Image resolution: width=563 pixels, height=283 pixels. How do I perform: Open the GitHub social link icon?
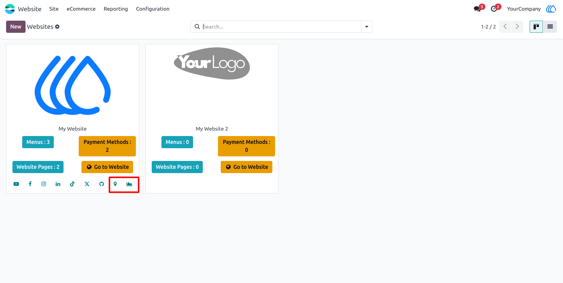point(102,184)
